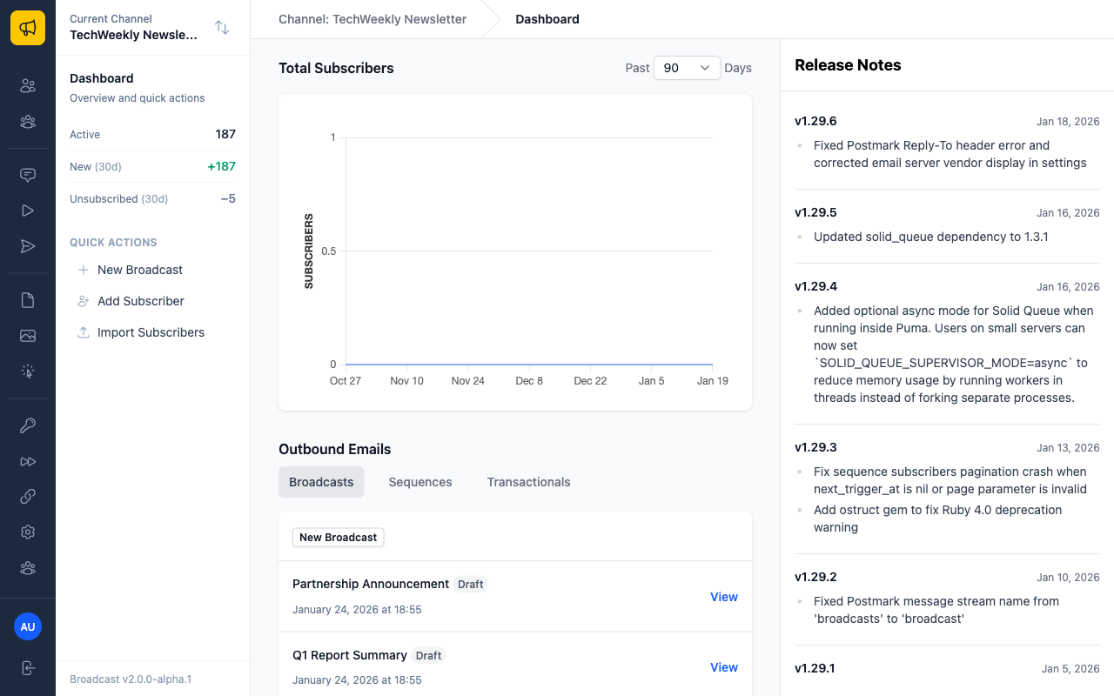Open the two-person subscribers icon in sidebar

pyautogui.click(x=28, y=85)
